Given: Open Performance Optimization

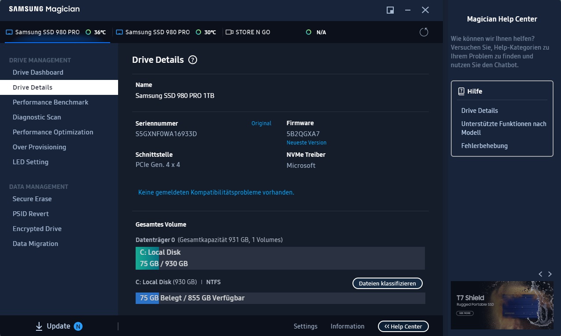Looking at the screenshot, I should (59, 132).
